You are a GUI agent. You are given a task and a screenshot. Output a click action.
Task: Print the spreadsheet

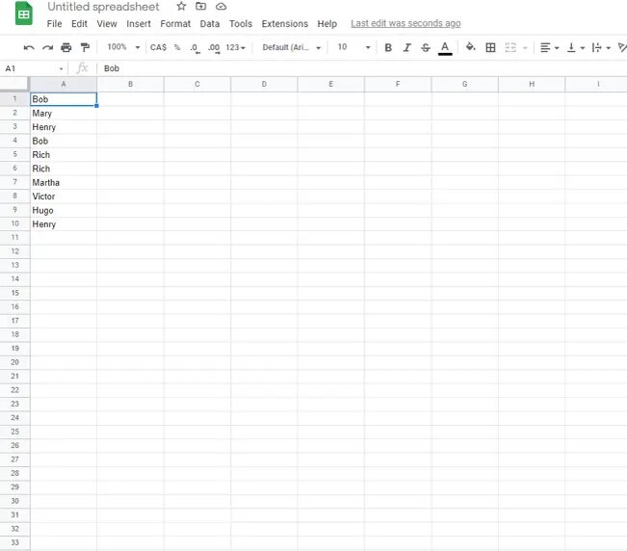pos(66,47)
